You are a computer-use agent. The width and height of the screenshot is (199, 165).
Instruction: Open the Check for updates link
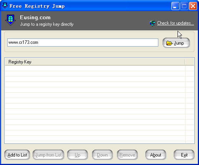tap(176, 23)
